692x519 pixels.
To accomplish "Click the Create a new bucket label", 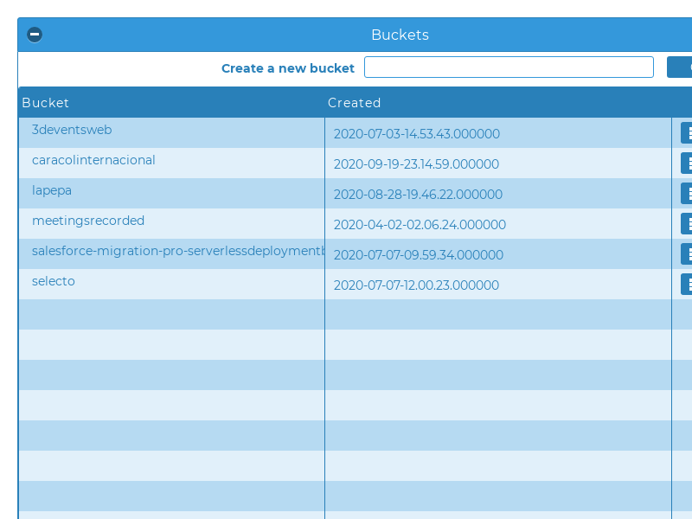I will tap(288, 67).
